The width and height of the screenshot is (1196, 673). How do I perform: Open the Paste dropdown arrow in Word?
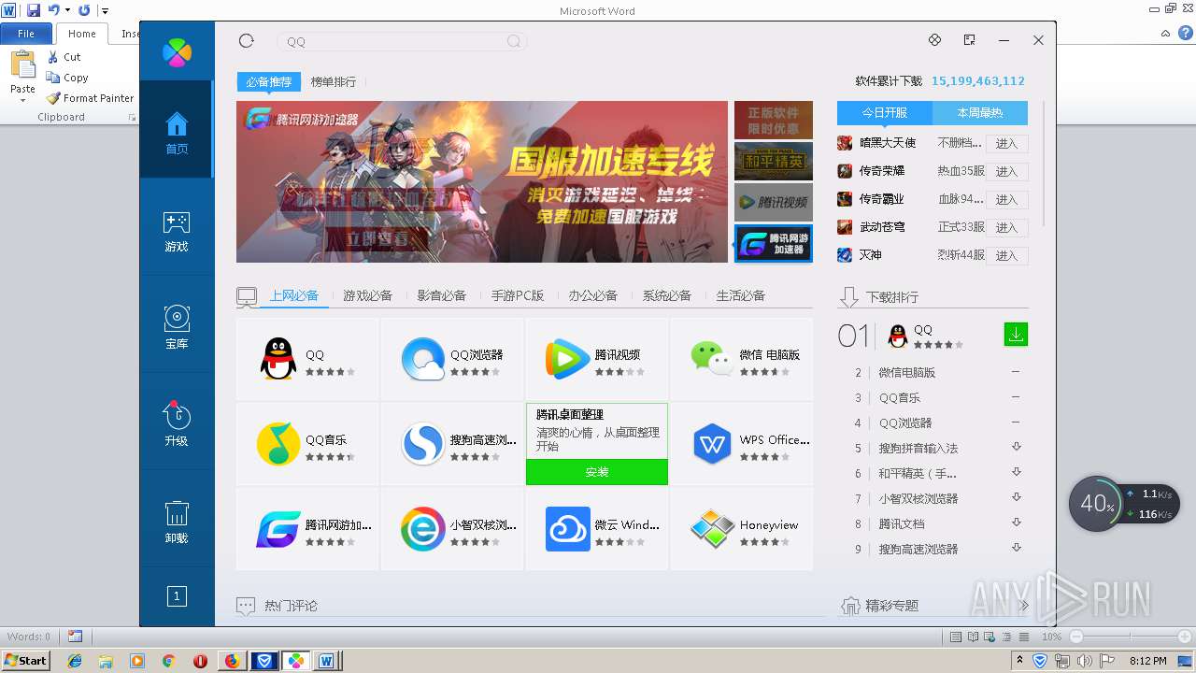tap(22, 100)
